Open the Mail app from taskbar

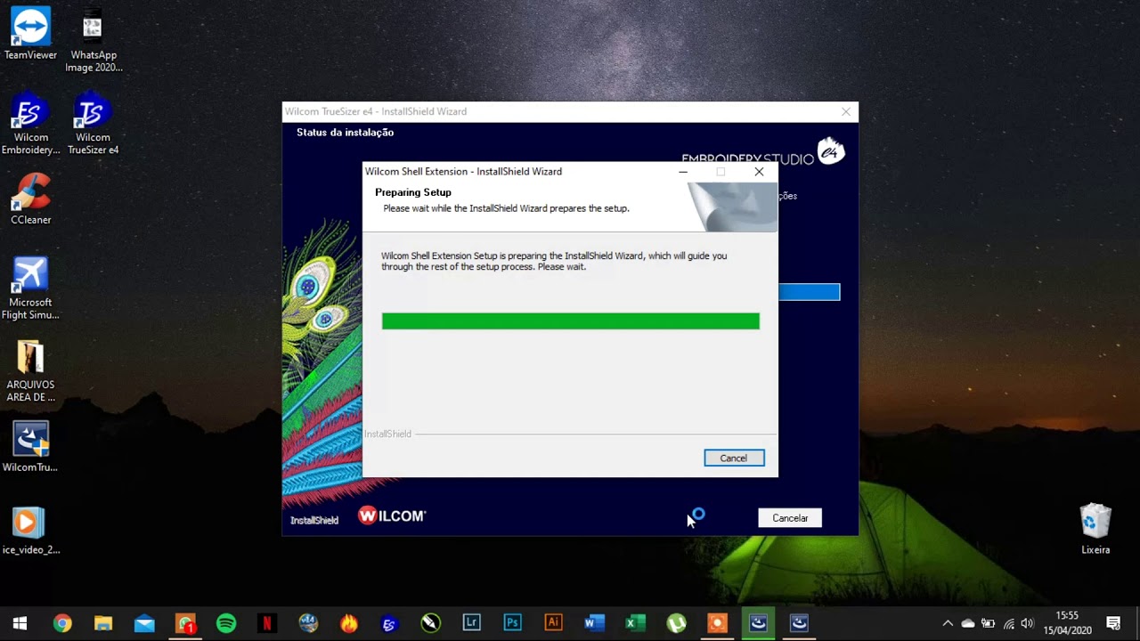pos(144,623)
